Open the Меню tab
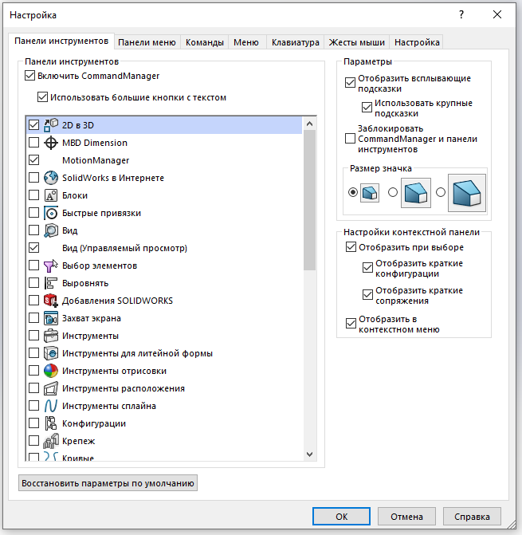Image resolution: width=522 pixels, height=535 pixels. (246, 42)
